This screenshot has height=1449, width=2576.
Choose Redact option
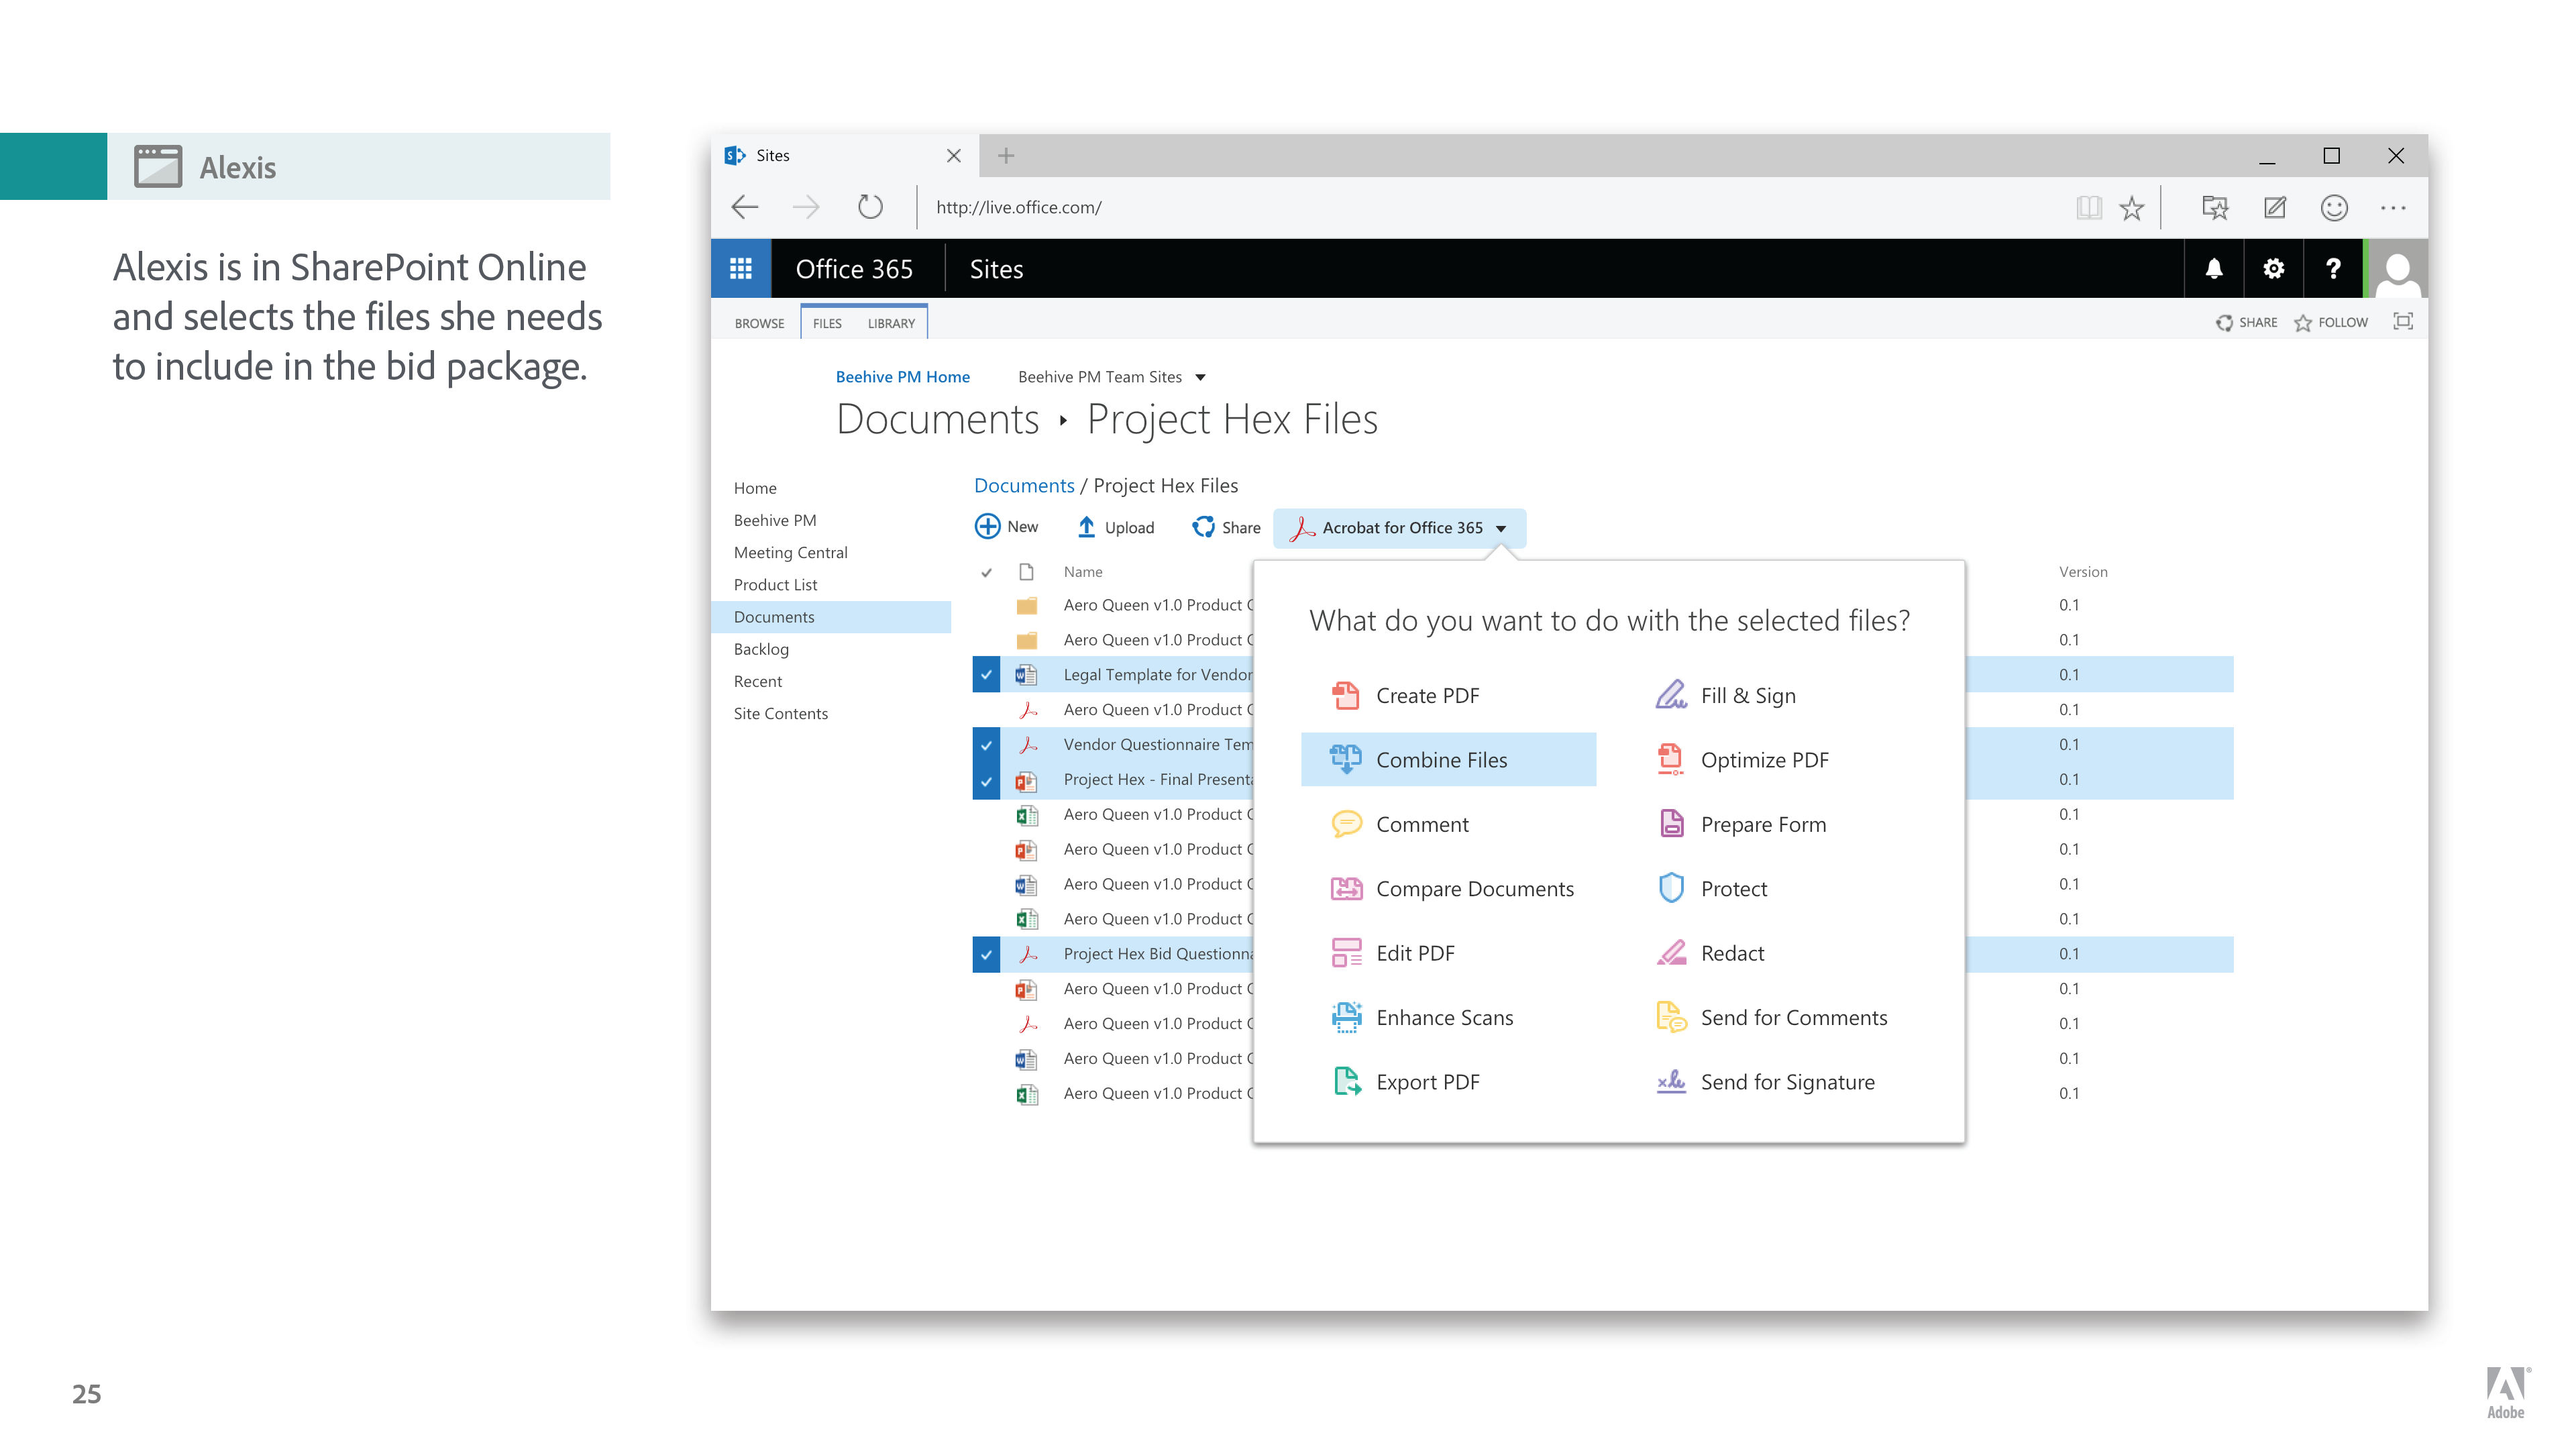tap(1710, 953)
